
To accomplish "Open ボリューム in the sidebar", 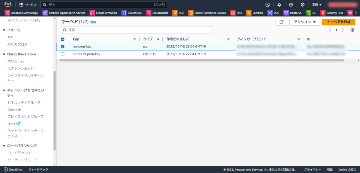I will coord(16,61).
